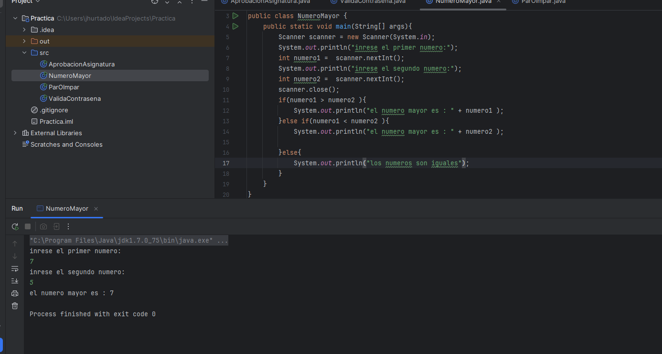Open the Run toolbar more-options dots
662x354 pixels.
tap(68, 226)
